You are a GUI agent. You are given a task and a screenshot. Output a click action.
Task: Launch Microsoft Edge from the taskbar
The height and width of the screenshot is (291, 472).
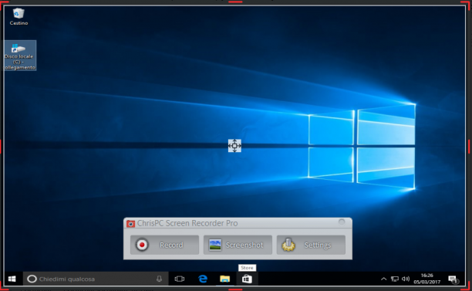(203, 279)
